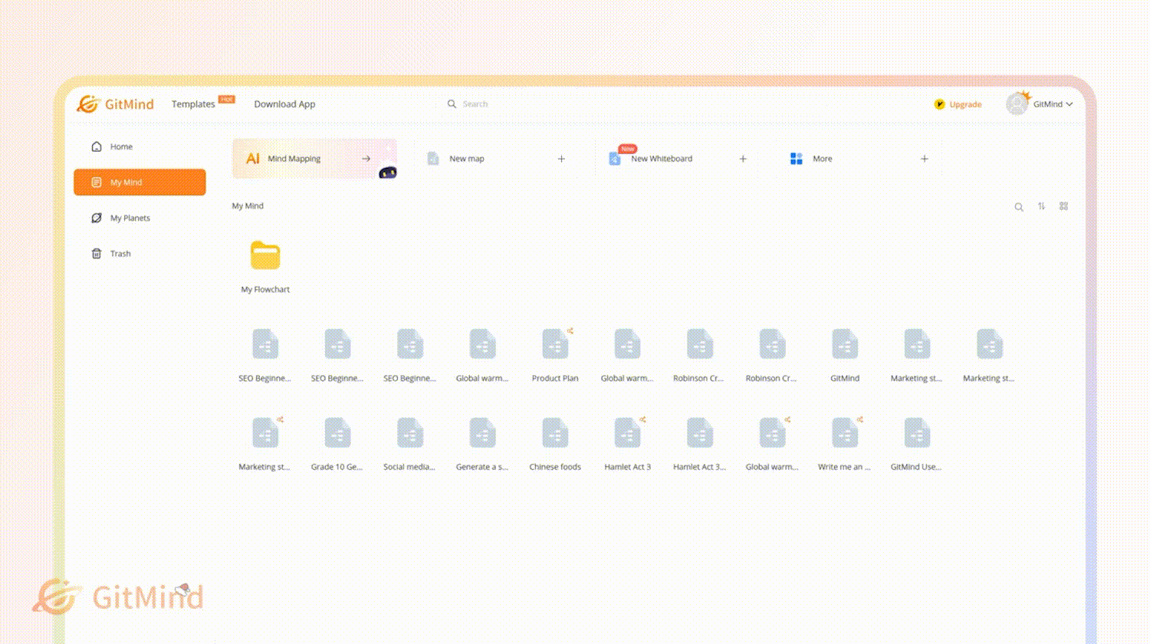Click the sort order icon

[x=1041, y=206]
